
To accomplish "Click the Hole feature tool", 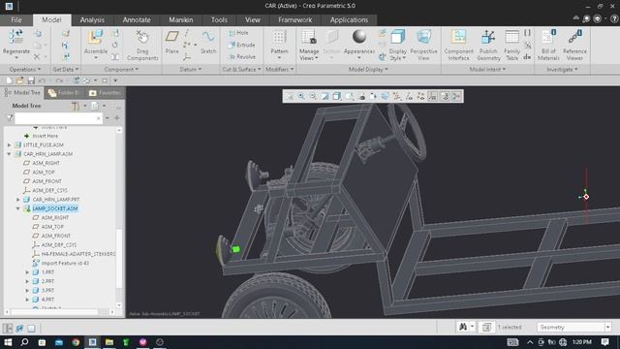I will 238,33.
